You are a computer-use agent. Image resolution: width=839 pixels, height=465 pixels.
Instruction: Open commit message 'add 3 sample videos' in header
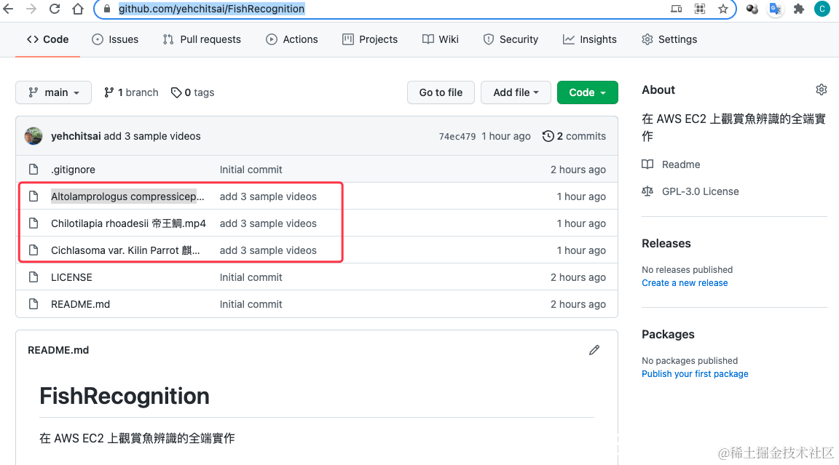point(152,136)
